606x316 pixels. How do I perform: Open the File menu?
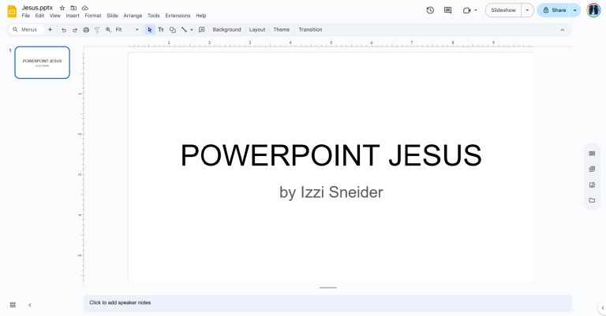(x=26, y=16)
